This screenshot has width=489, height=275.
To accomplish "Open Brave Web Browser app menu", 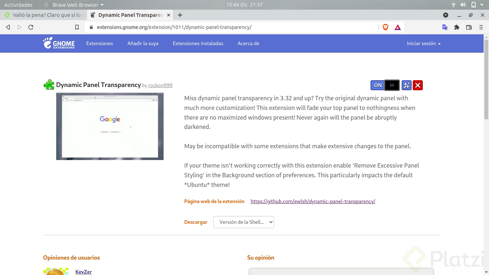I will click(x=74, y=5).
